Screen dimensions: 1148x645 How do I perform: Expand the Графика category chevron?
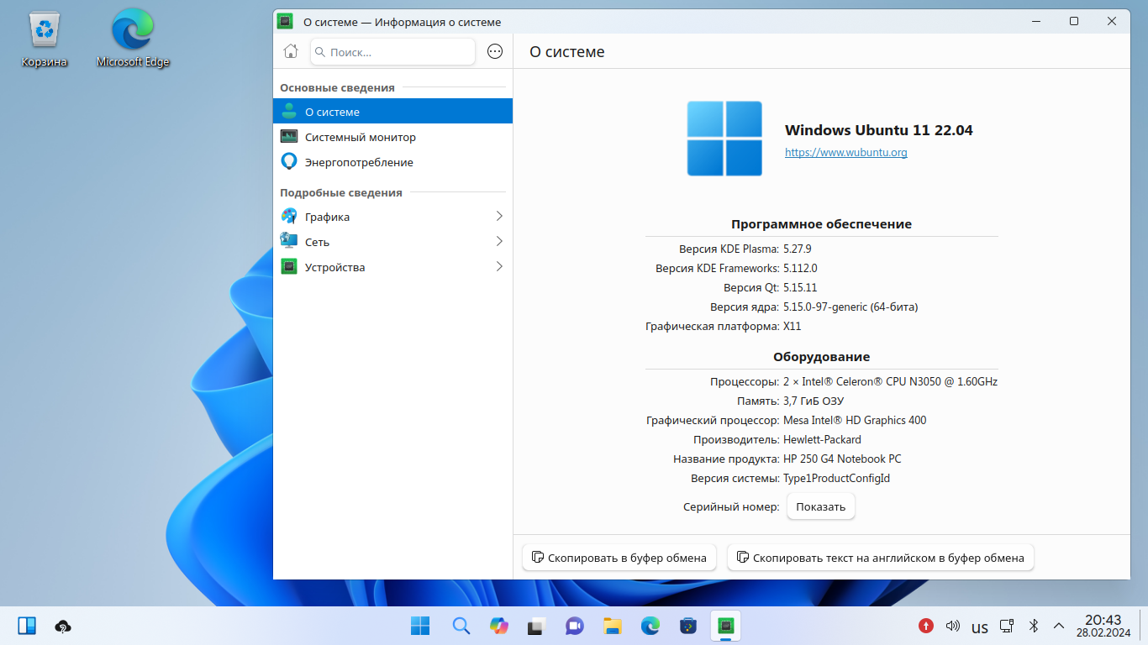click(499, 217)
